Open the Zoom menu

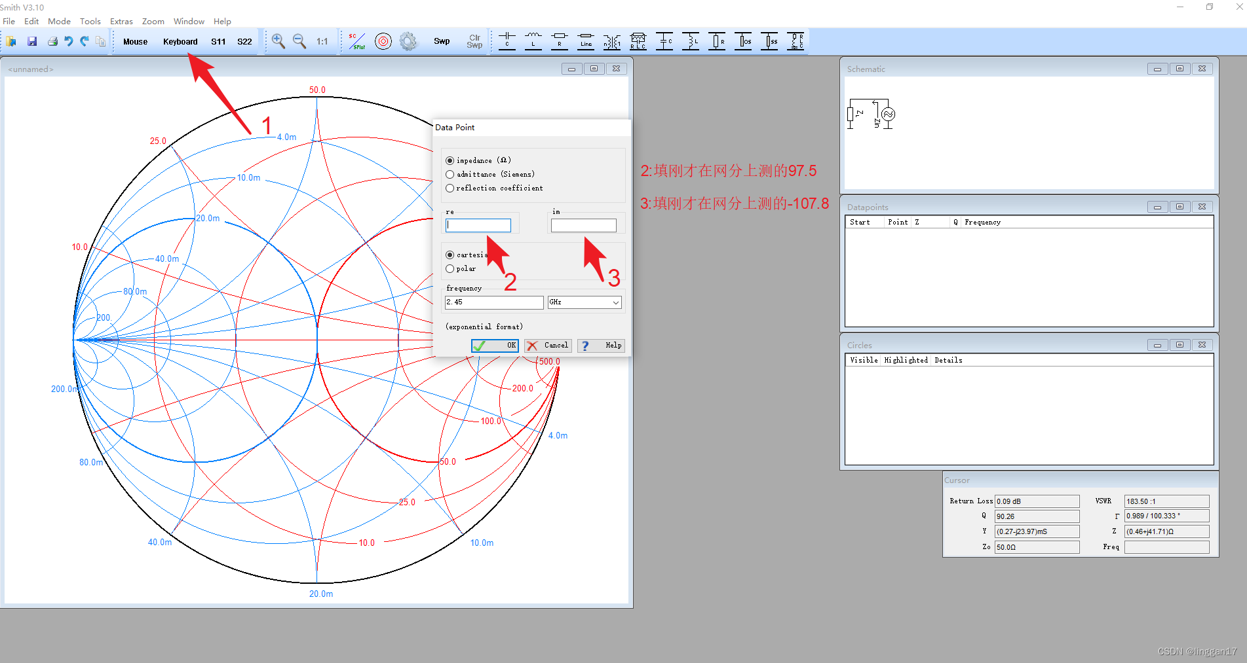tap(153, 22)
